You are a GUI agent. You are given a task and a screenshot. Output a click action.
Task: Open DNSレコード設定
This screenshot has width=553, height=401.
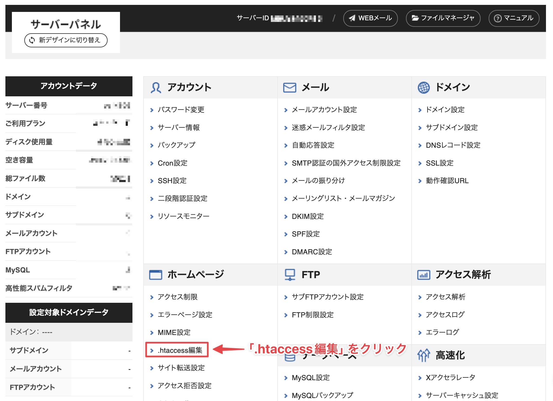(453, 145)
